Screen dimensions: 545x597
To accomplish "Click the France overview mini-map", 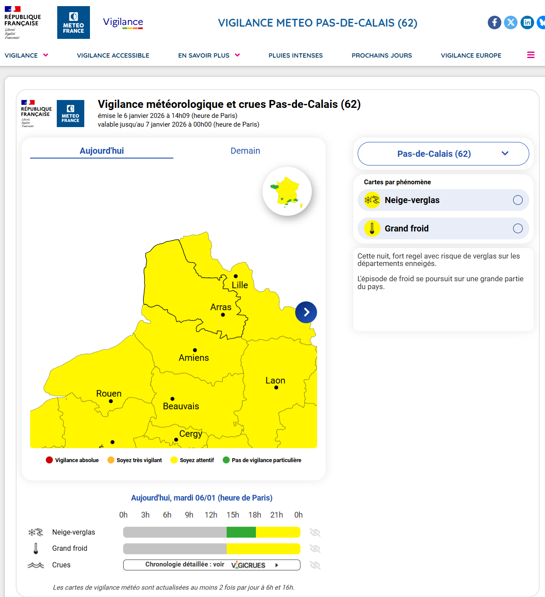I will point(287,191).
